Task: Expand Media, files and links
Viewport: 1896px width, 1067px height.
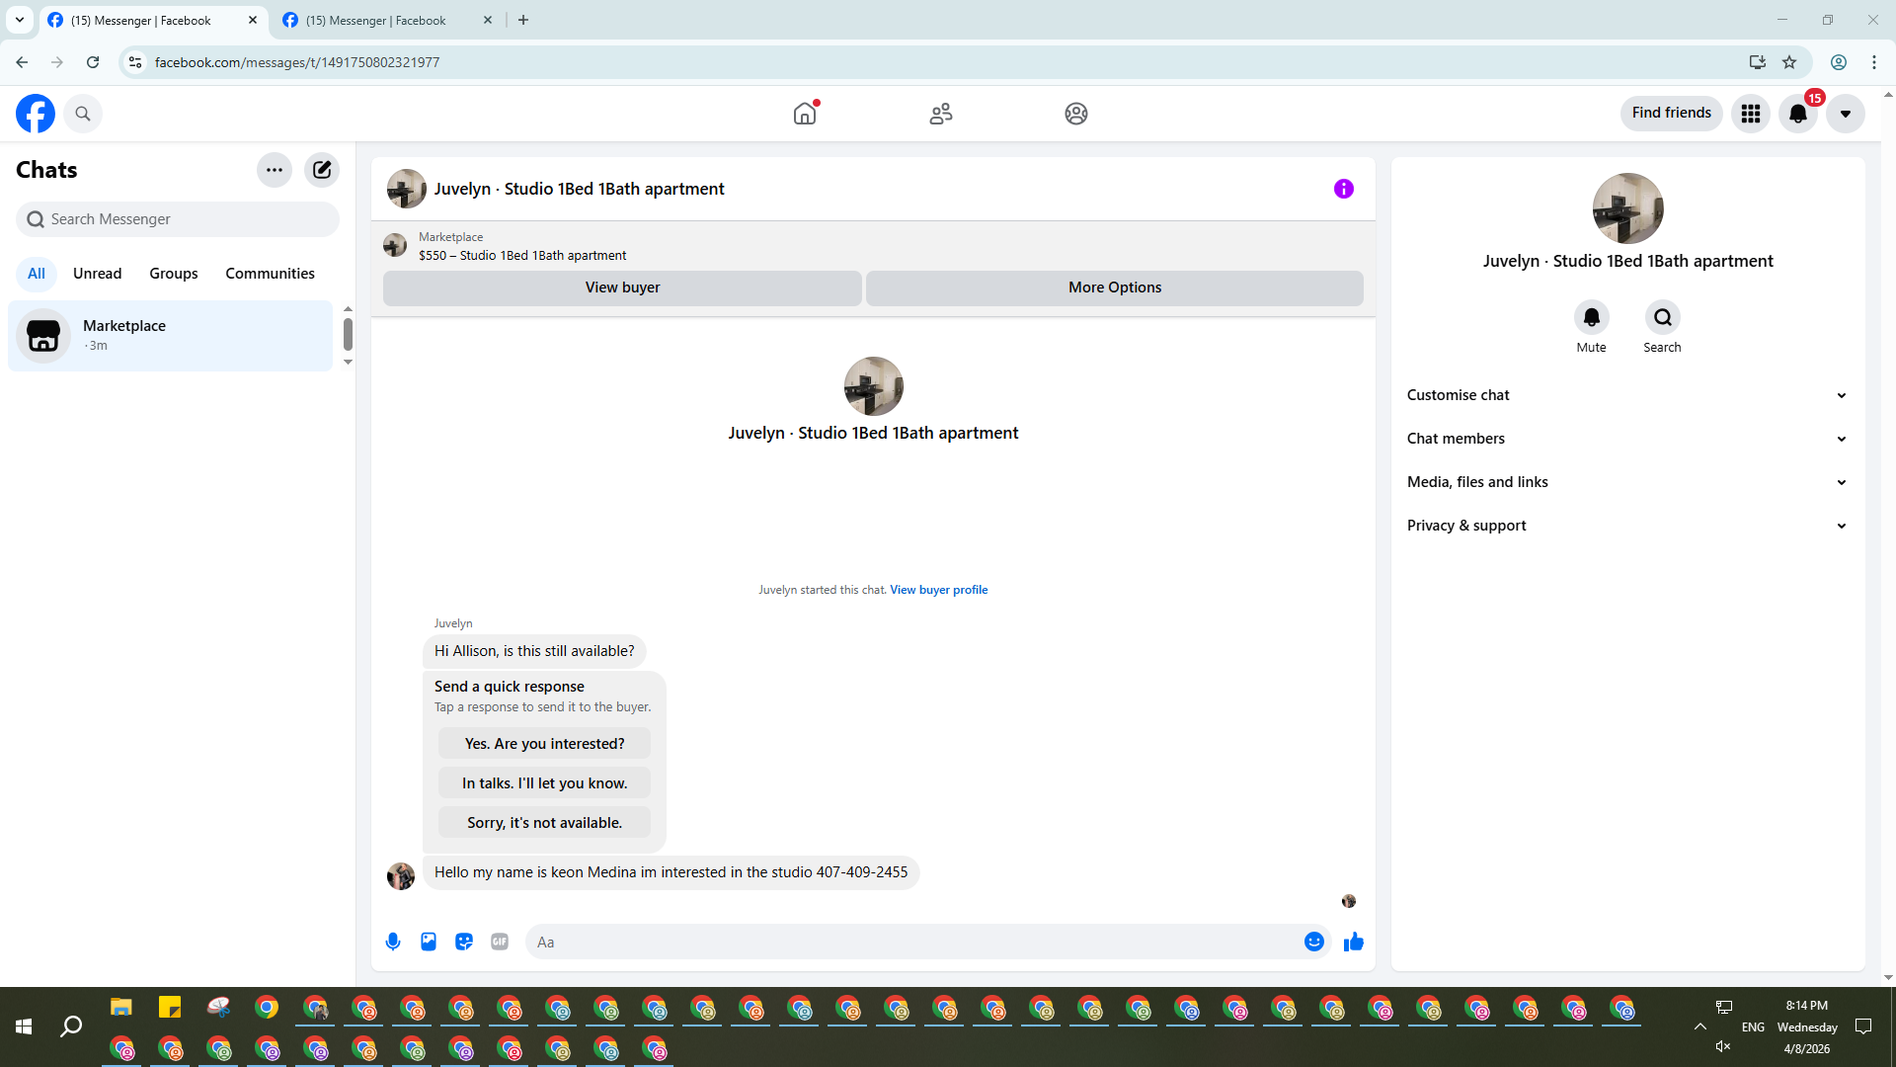Action: pos(1626,482)
